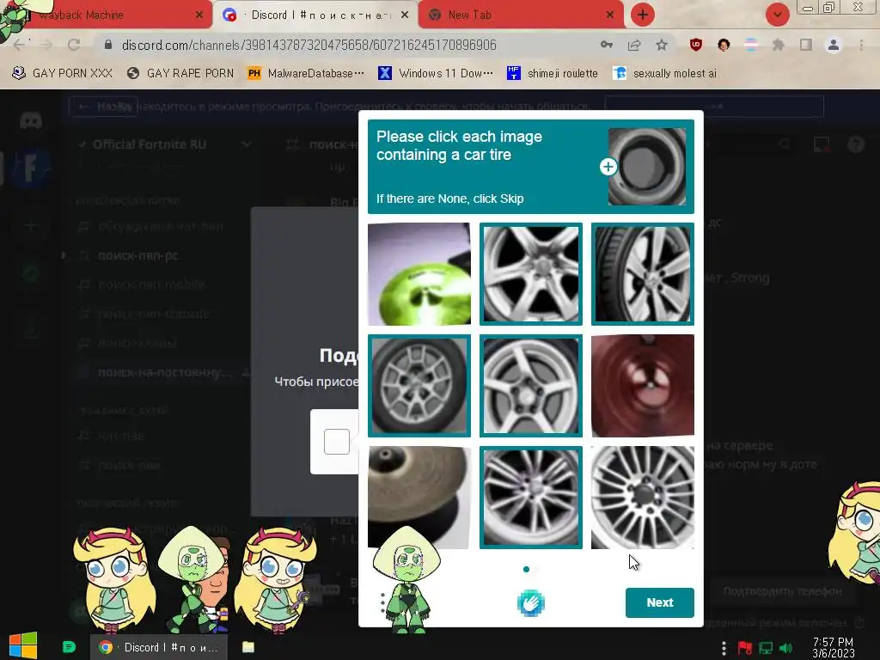Open the Windows Start button
880x660 pixels.
click(x=23, y=646)
